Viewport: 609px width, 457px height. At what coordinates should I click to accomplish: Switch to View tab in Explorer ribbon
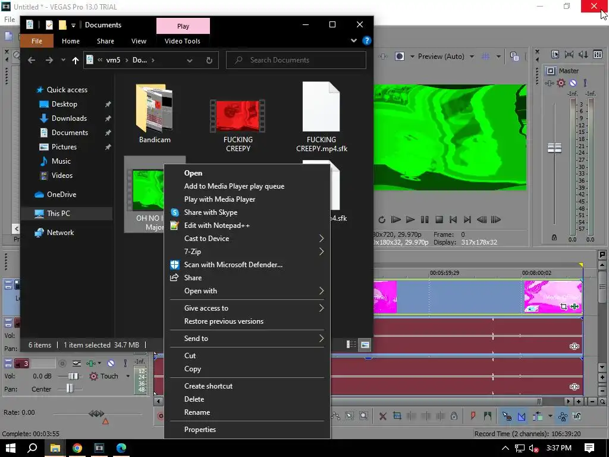click(139, 41)
